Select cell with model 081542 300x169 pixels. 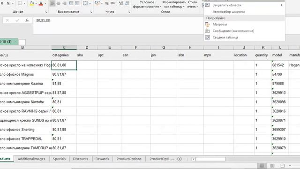[x=280, y=65]
